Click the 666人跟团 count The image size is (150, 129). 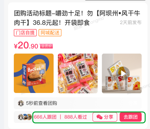coord(45,117)
